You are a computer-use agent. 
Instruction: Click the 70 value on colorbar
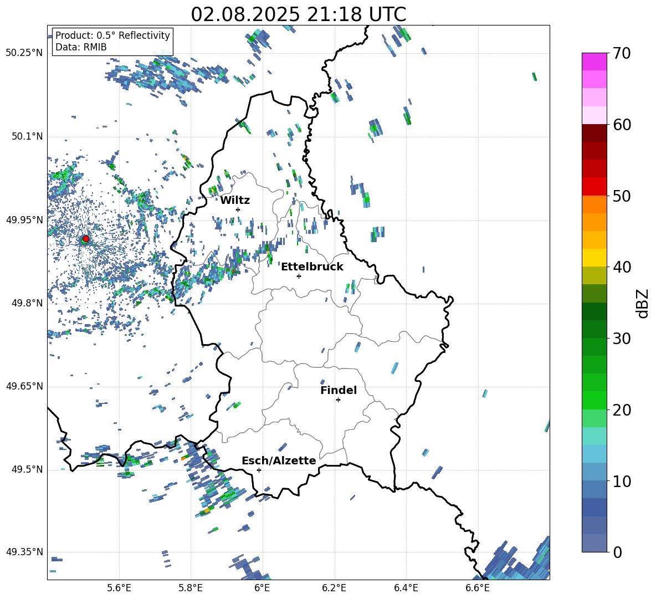click(621, 53)
